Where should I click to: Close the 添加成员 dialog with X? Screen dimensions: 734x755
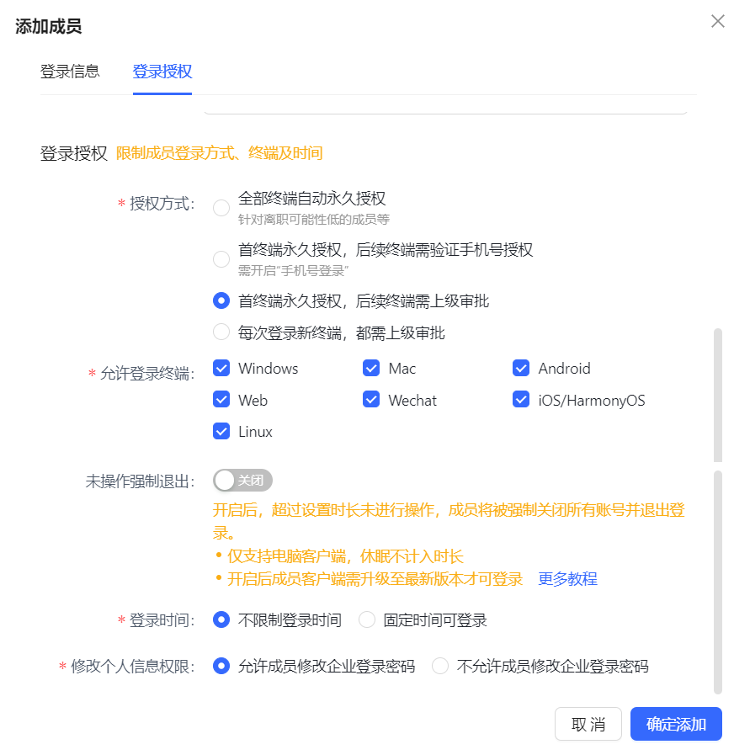tap(717, 21)
